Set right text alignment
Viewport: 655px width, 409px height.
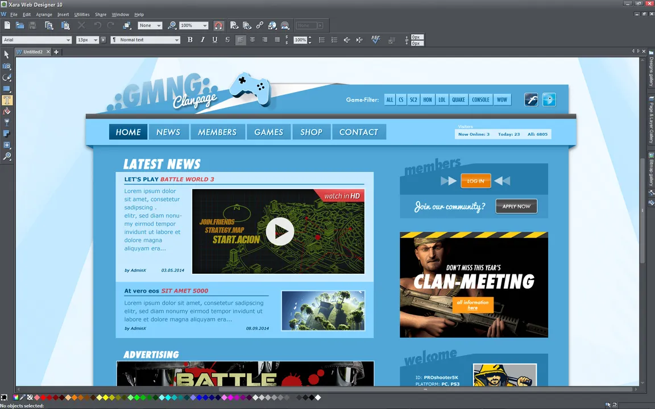(265, 40)
